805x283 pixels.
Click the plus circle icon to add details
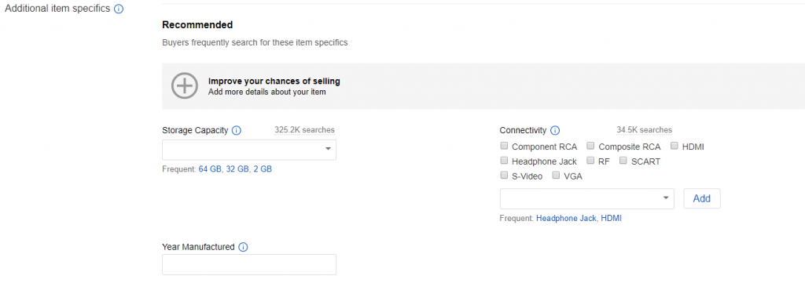pyautogui.click(x=184, y=86)
